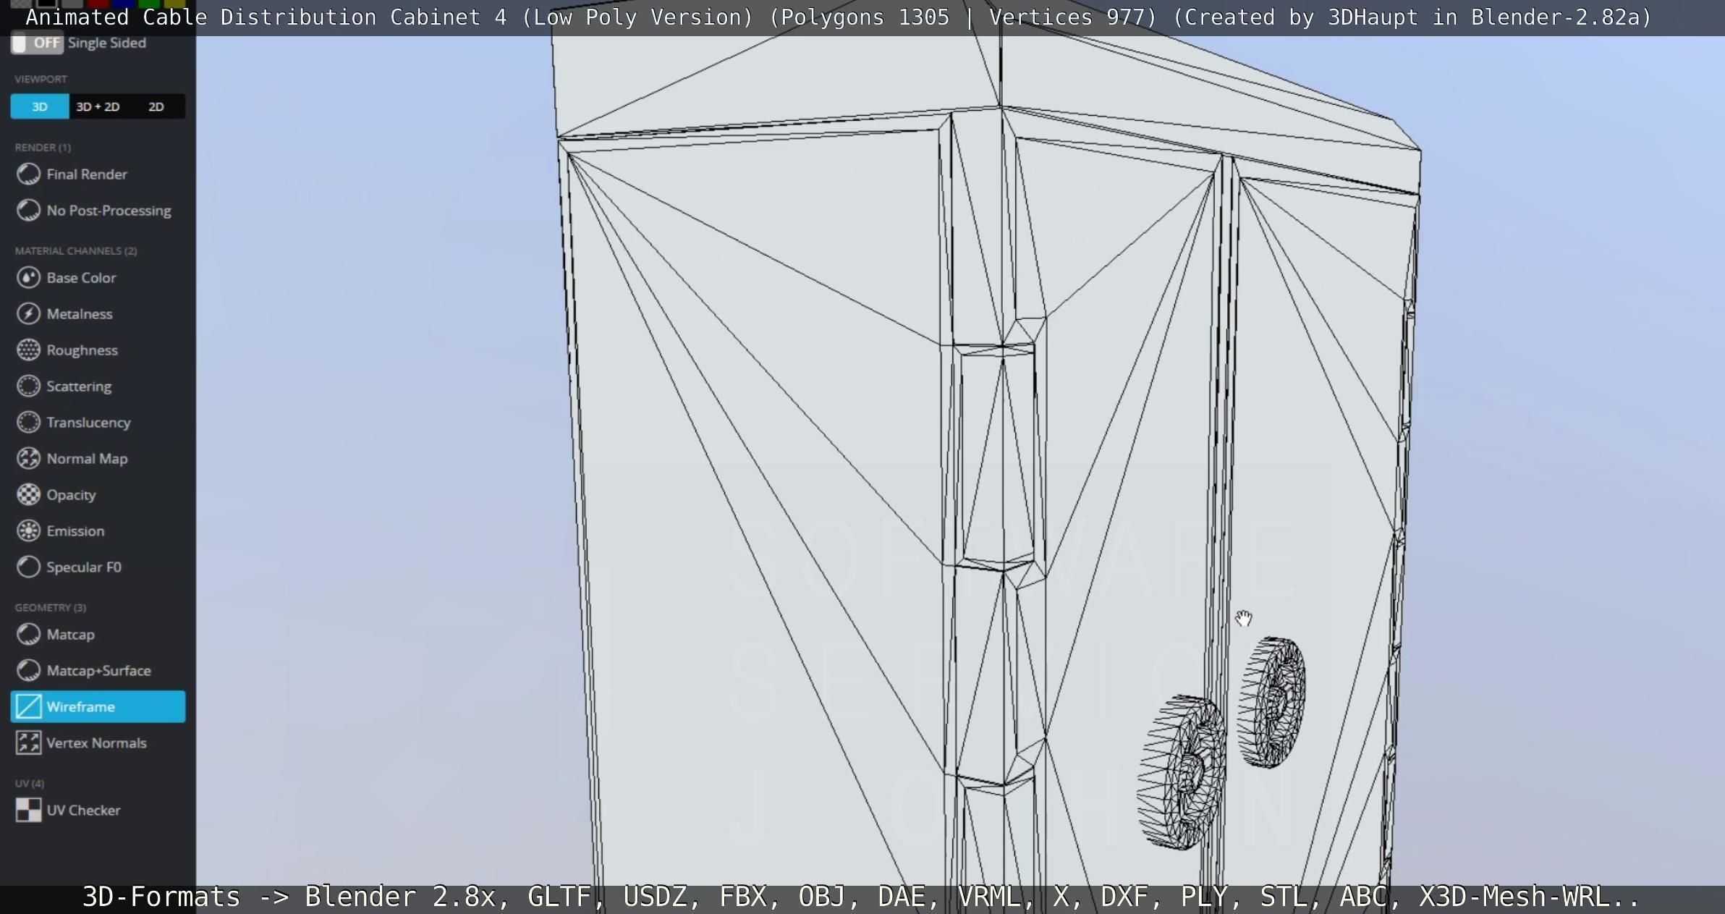The height and width of the screenshot is (914, 1725).
Task: Toggle the Single Sided OFF switch
Action: (38, 43)
